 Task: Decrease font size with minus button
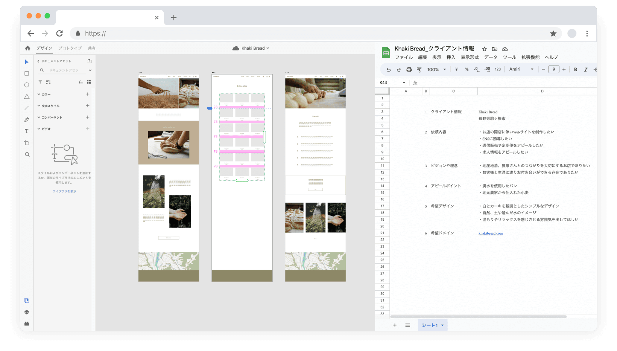[543, 69]
